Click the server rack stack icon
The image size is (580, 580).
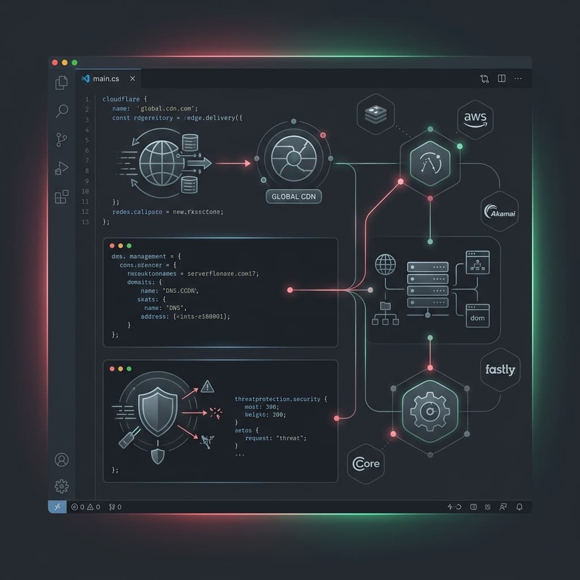coord(428,285)
